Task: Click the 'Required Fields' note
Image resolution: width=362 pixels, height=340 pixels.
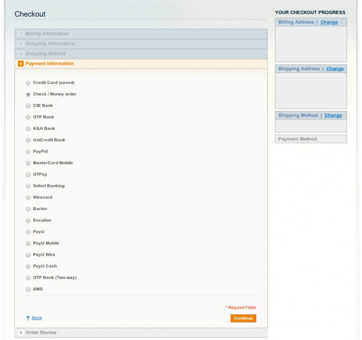Action: pyautogui.click(x=241, y=307)
